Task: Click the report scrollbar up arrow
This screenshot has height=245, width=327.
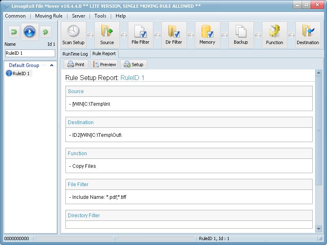Action: (318, 73)
